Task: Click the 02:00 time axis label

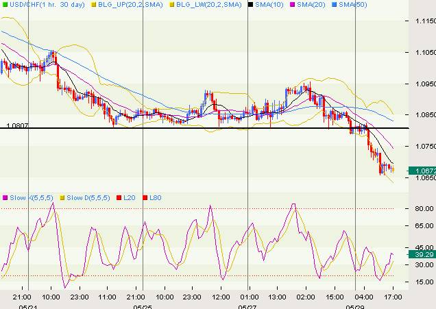Action: (306, 297)
